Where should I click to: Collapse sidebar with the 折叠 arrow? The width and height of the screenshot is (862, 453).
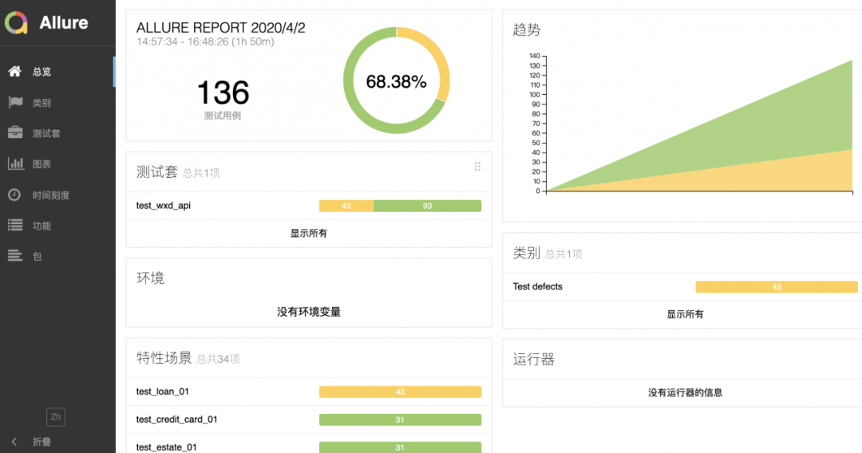tap(14, 442)
